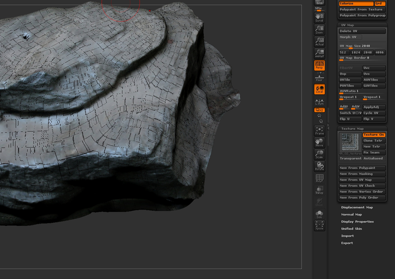Image resolution: width=395 pixels, height=279 pixels.
Task: Expand the Display Properties section
Action: coord(358,222)
